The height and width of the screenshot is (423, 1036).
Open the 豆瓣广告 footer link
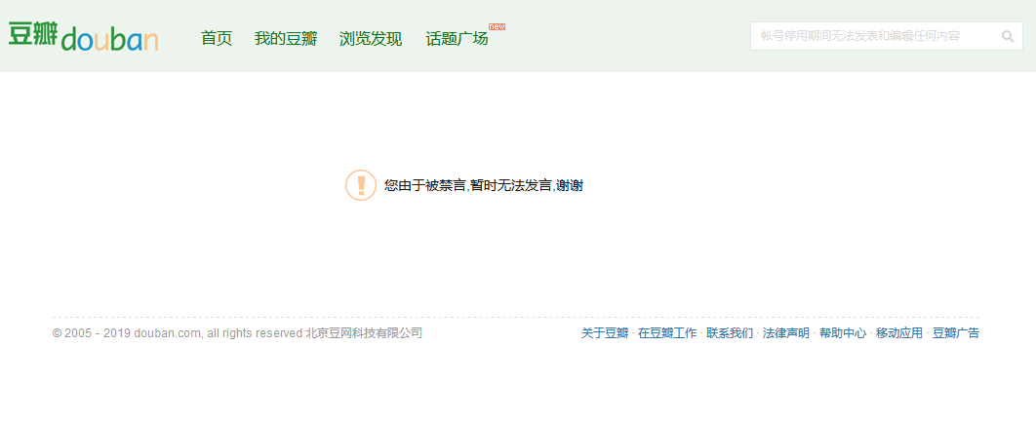pos(956,333)
